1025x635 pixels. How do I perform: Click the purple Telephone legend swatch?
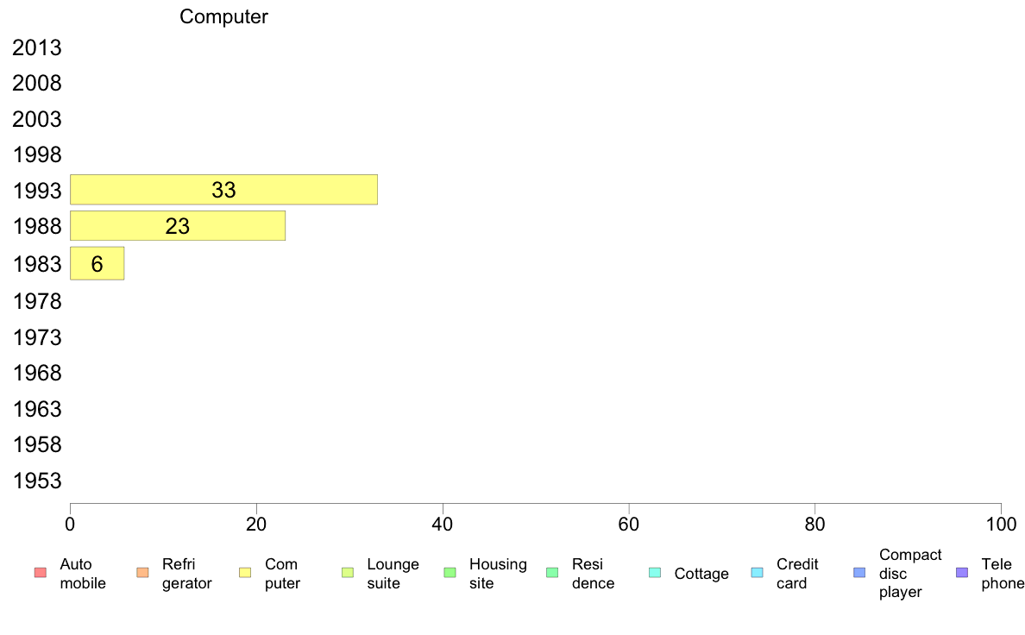[x=962, y=573]
